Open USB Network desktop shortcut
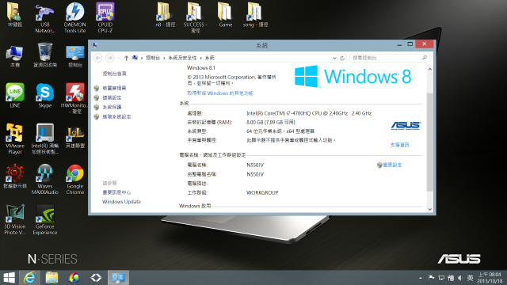 tap(45, 17)
